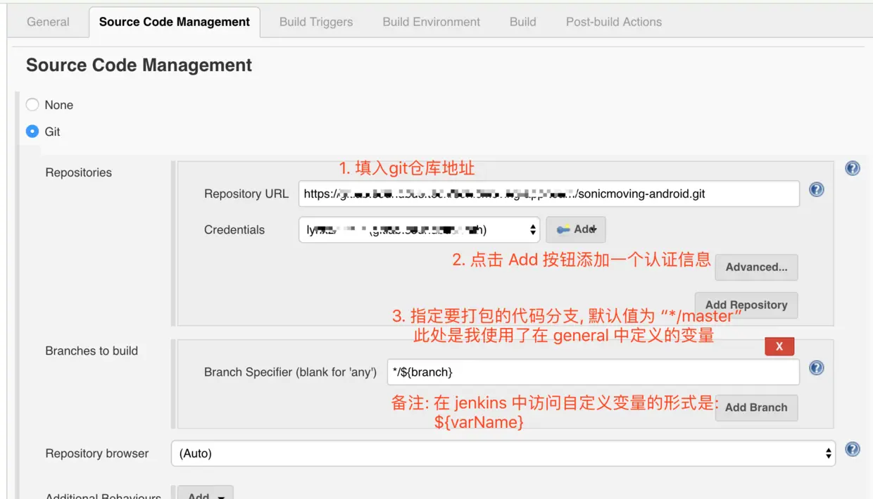
Task: Open the Post-build Actions tab
Action: pyautogui.click(x=613, y=22)
